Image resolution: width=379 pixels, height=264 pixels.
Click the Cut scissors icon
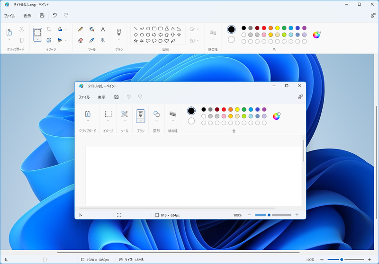click(21, 29)
